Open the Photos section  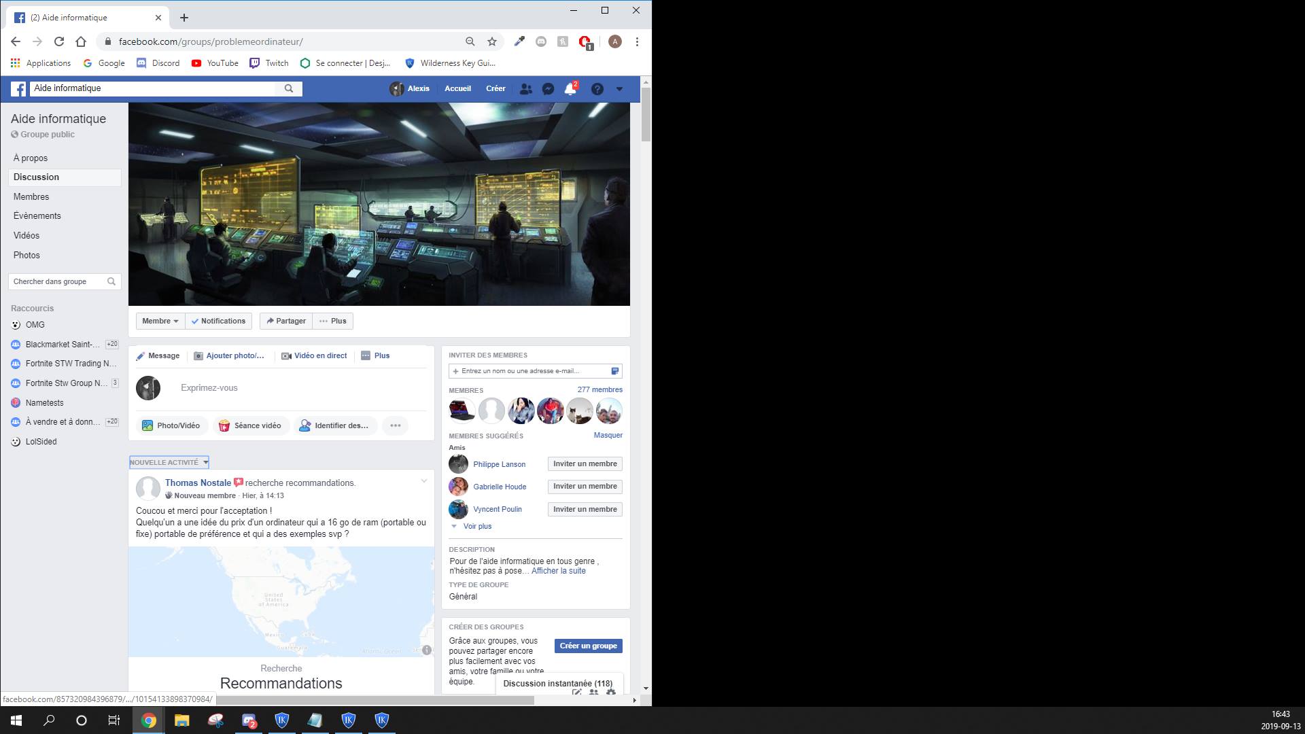click(27, 255)
